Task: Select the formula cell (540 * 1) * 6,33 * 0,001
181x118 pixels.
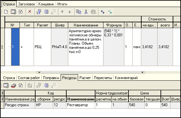Action: click(x=114, y=47)
